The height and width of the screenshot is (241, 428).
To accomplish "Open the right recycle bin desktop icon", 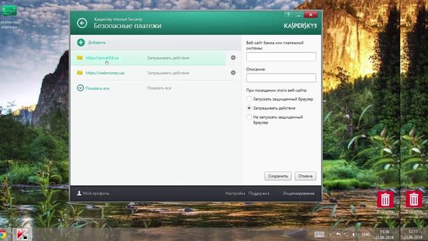I will (413, 200).
